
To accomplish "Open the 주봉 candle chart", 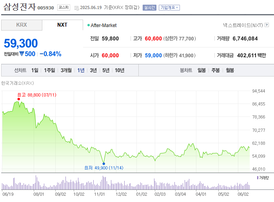I will [x=216, y=70].
